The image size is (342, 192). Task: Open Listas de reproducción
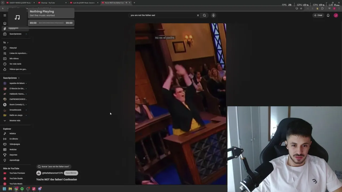15,53
